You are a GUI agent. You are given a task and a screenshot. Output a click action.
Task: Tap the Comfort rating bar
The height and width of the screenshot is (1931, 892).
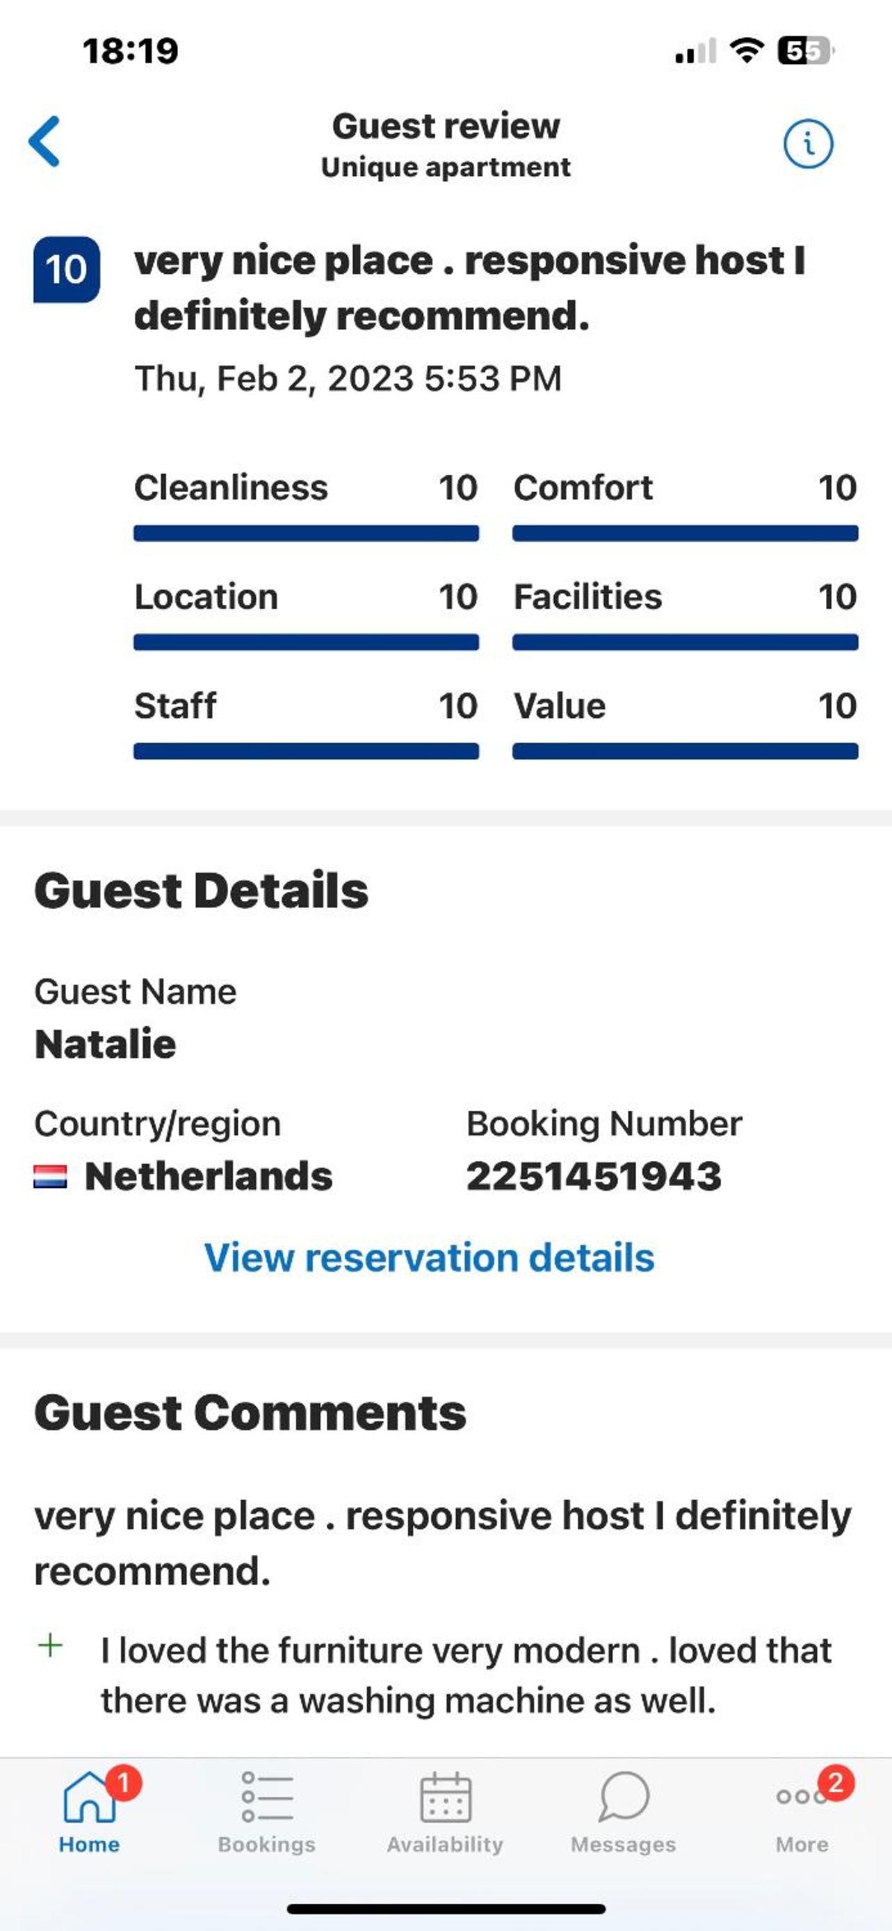685,533
